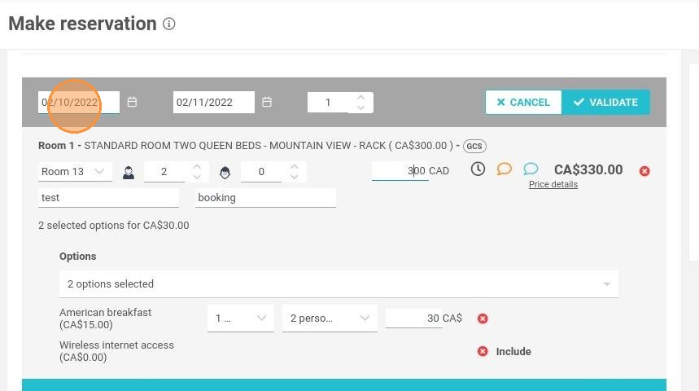Click the departure date field 02/11/2022
699x391 pixels.
click(214, 102)
